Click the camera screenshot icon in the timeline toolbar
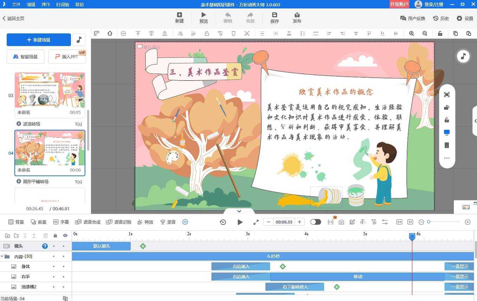The width and height of the screenshot is (477, 301). [341, 222]
